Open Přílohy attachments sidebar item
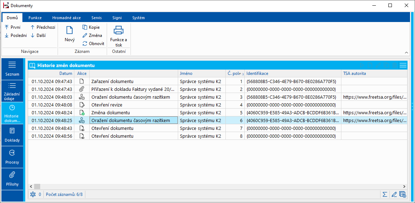415x203 pixels. [12, 179]
